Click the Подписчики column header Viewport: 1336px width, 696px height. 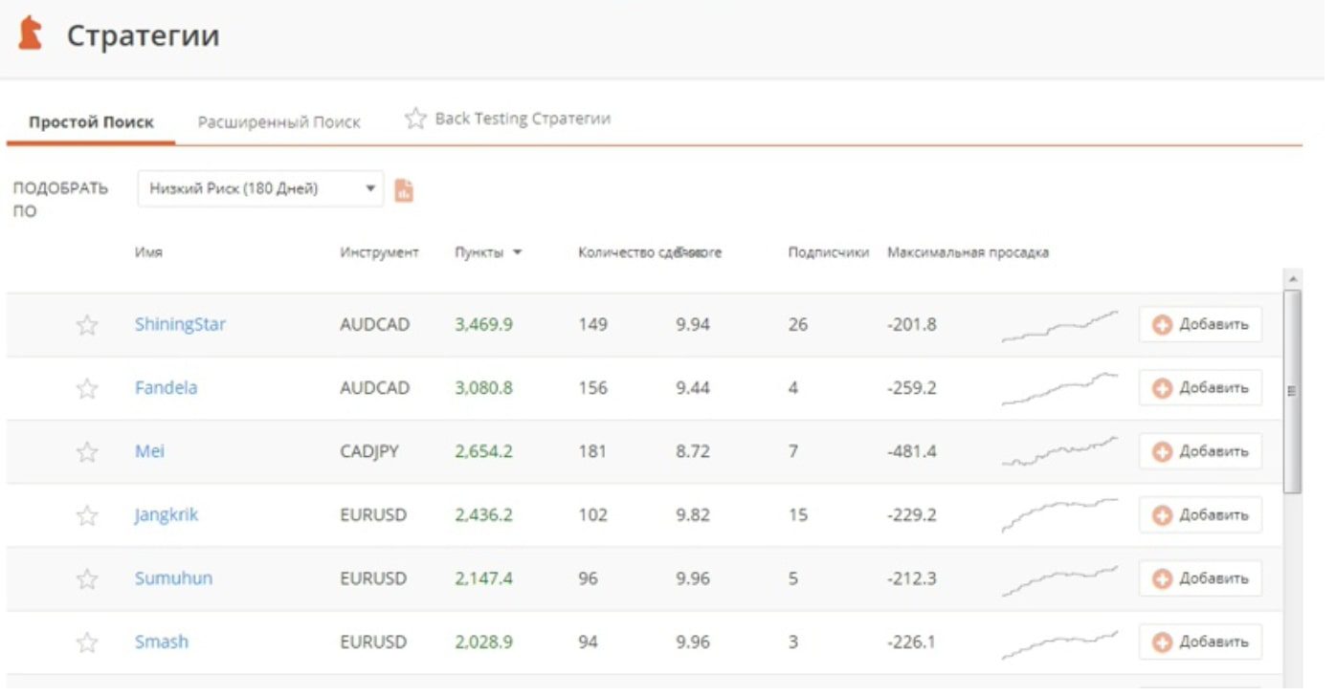(829, 252)
